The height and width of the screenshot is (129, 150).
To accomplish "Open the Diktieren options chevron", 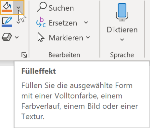I will click(122, 39).
